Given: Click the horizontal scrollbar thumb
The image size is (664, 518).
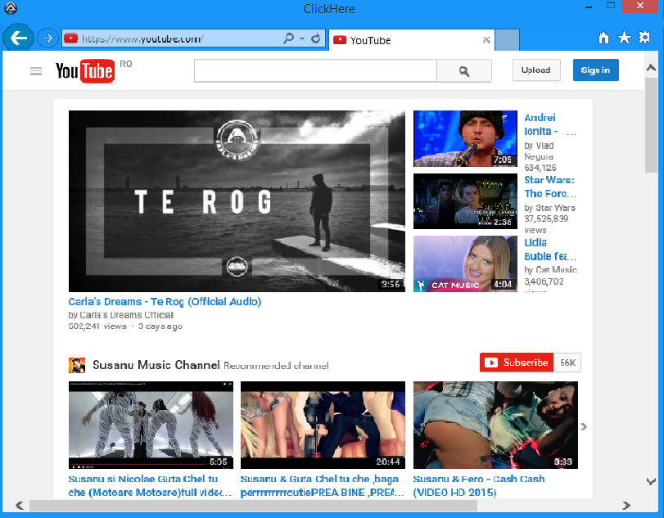Looking at the screenshot, I should click(x=253, y=505).
